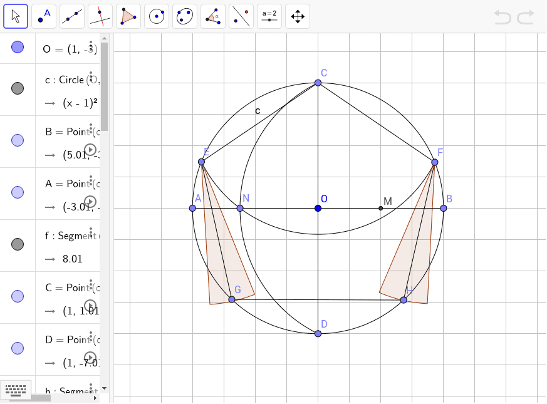This screenshot has height=404, width=547.
Task: Click point D at circle bottom
Action: [x=318, y=334]
